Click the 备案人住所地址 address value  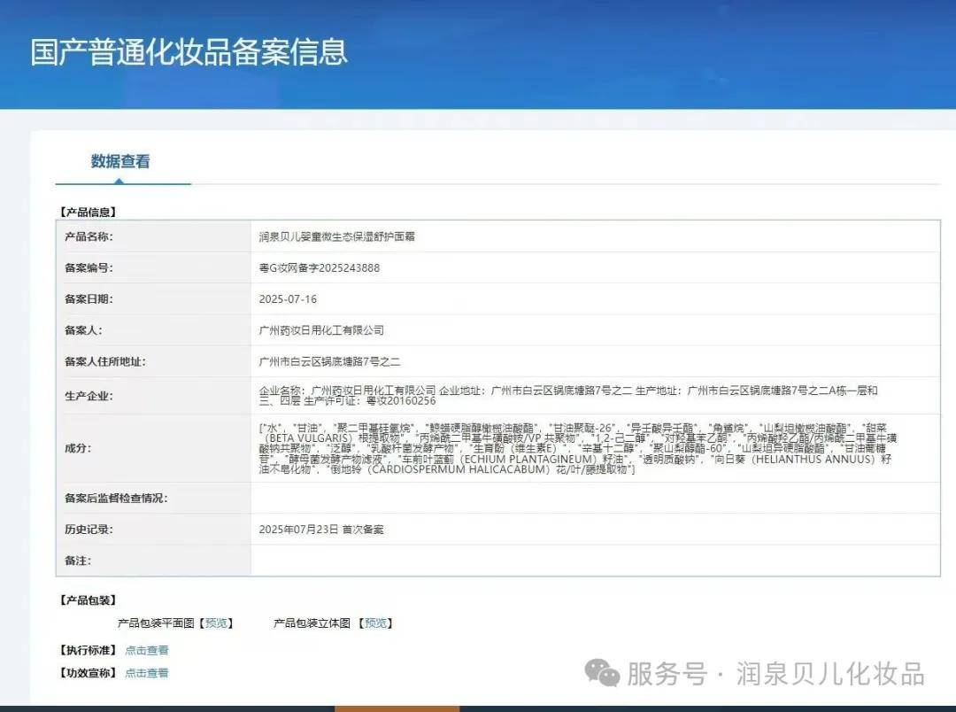[329, 361]
